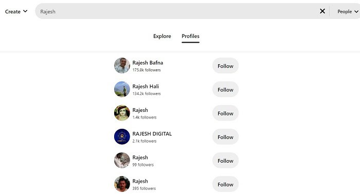
Task: Open Rajesh Bafna's profile avatar
Action: coord(122,66)
